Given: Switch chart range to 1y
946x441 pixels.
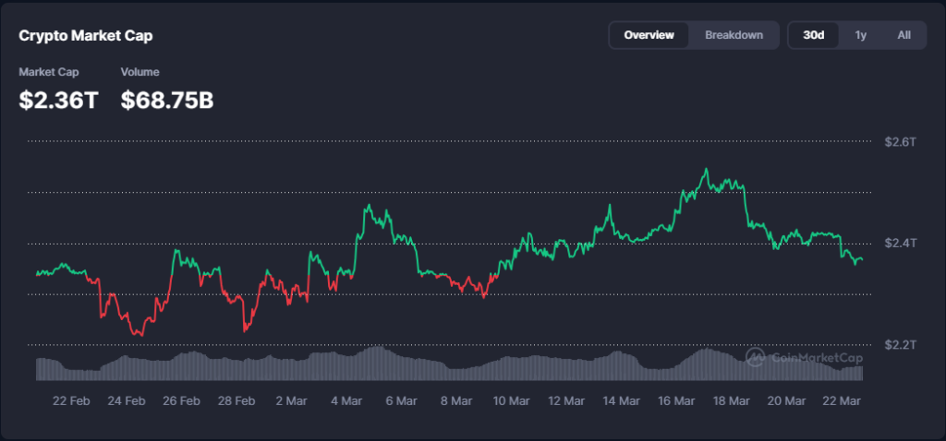Looking at the screenshot, I should point(860,35).
